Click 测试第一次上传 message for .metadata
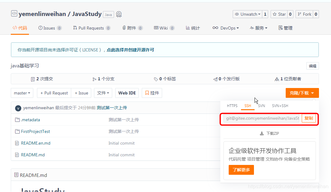 tap(124, 120)
